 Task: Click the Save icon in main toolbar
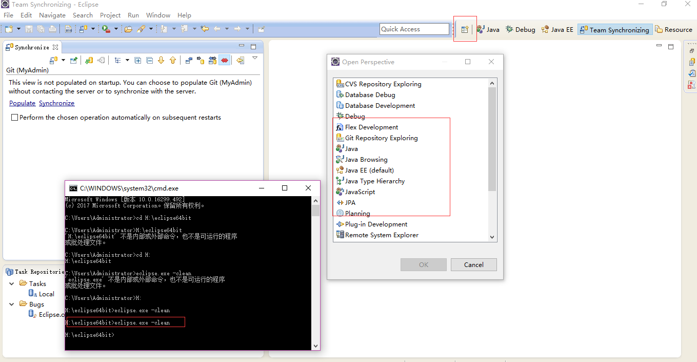point(29,29)
